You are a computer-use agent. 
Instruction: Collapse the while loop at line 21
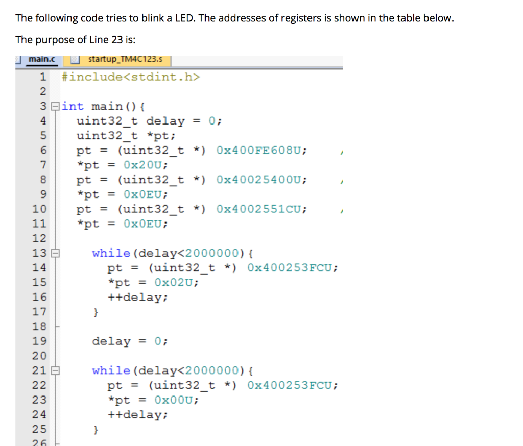(56, 370)
